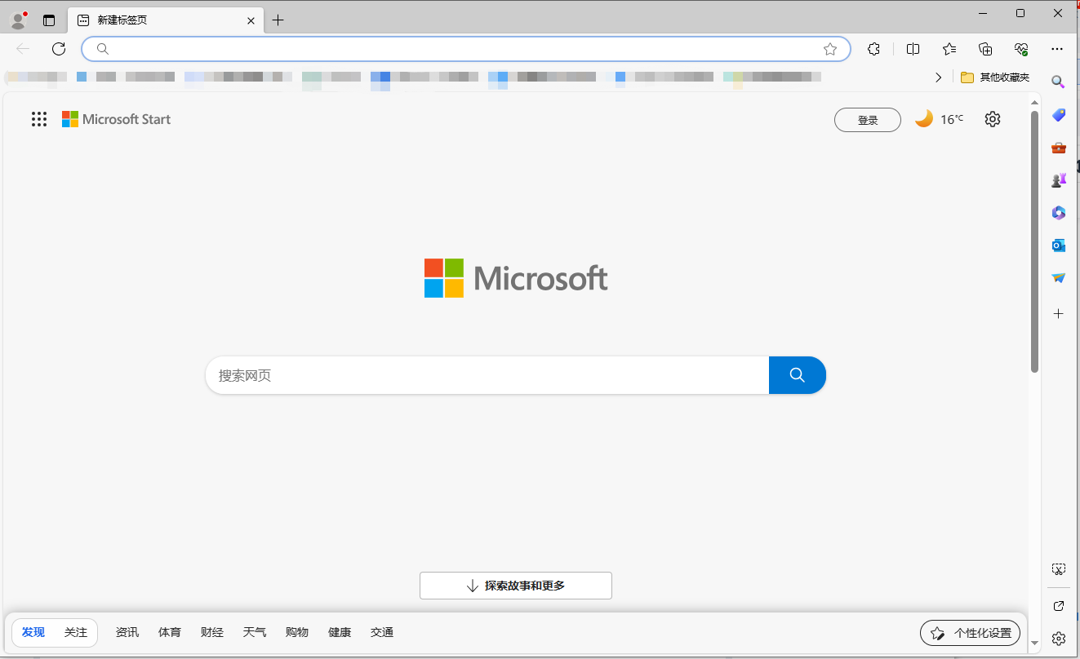The width and height of the screenshot is (1080, 659).
Task: Open a new tab with plus button
Action: [x=278, y=20]
